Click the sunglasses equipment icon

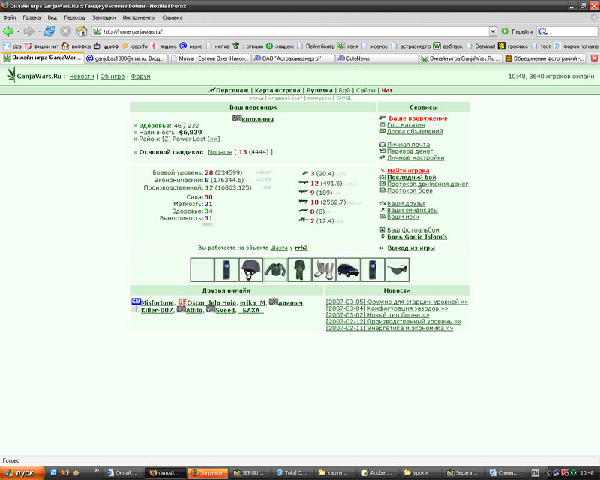tap(397, 269)
